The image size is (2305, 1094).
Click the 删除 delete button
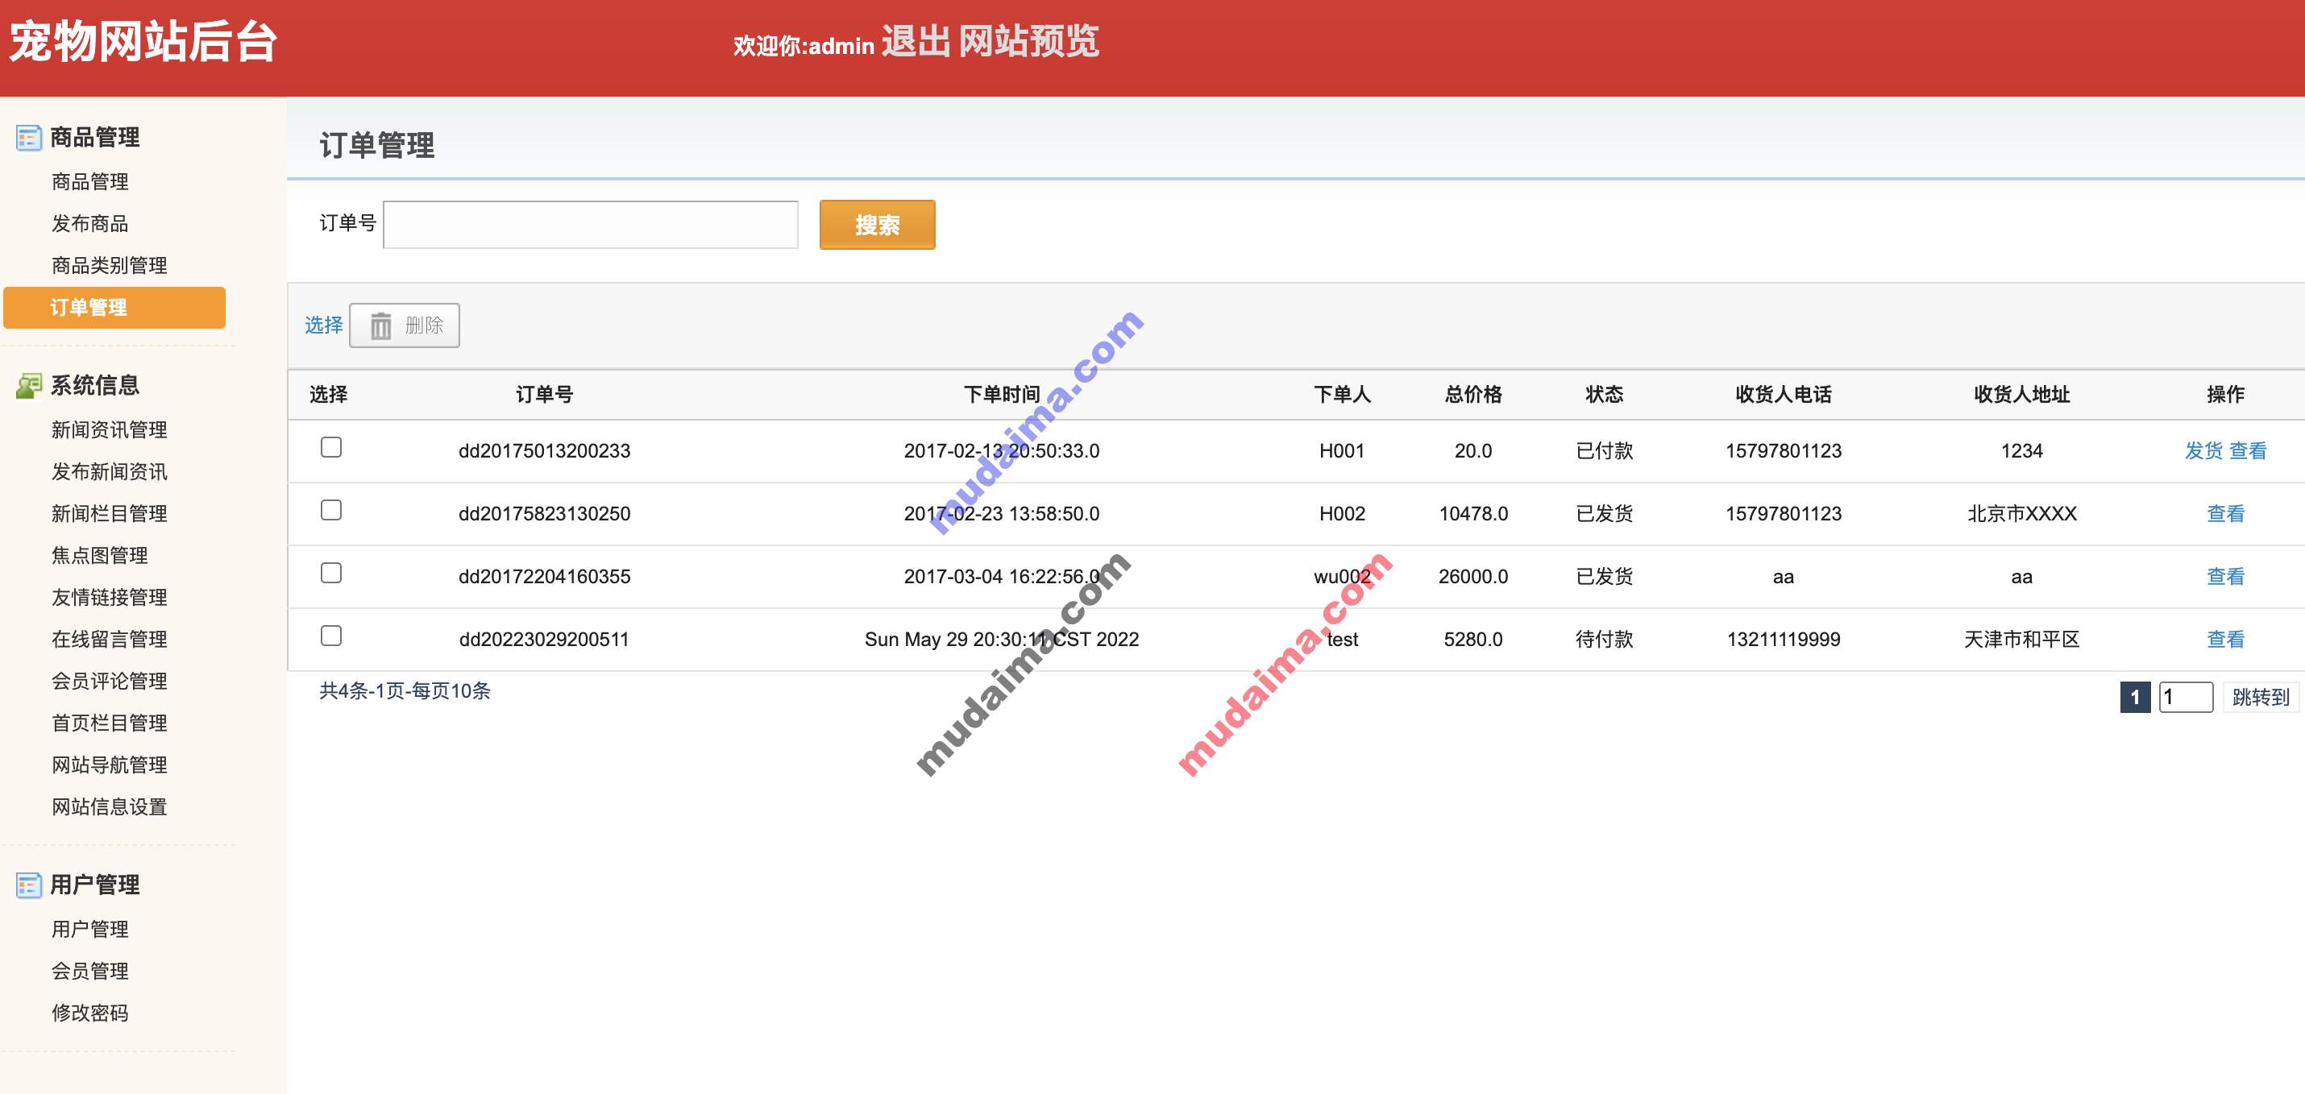[405, 325]
